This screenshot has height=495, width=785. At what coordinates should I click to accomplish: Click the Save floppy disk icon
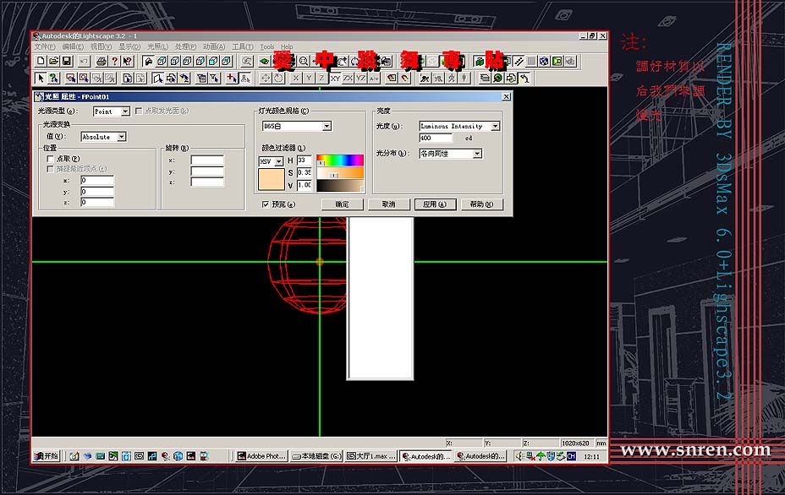(x=67, y=61)
